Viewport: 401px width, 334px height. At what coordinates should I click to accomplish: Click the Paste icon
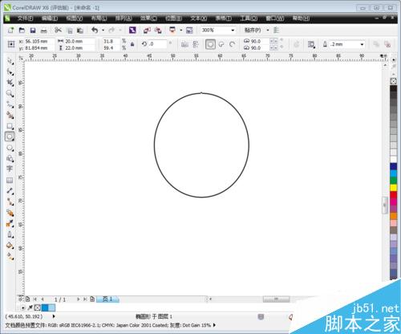80,31
